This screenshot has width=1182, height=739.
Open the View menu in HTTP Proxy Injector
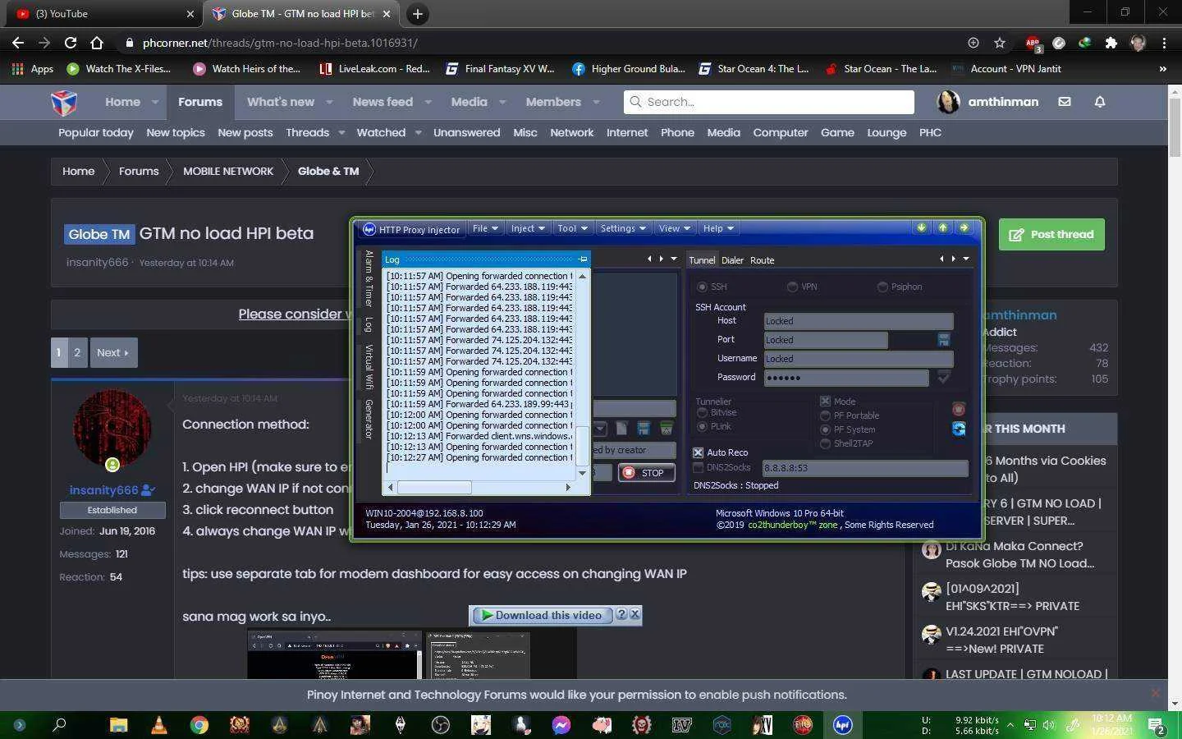point(675,228)
